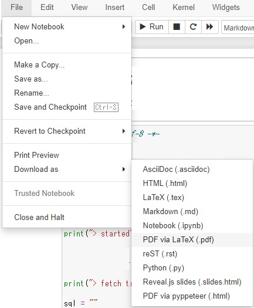This screenshot has width=254, height=308.
Task: Open the Edit menu
Action: pyautogui.click(x=47, y=8)
